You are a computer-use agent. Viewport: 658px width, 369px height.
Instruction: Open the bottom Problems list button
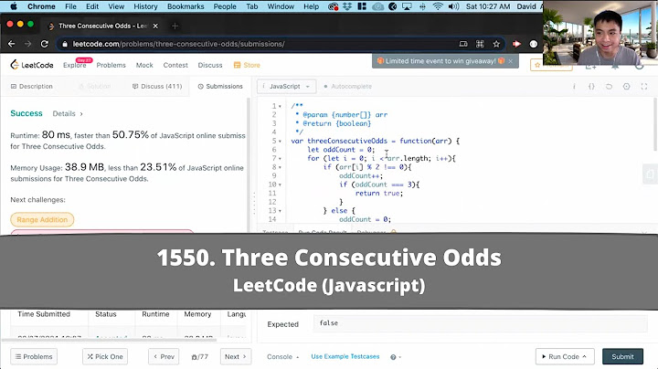point(34,357)
